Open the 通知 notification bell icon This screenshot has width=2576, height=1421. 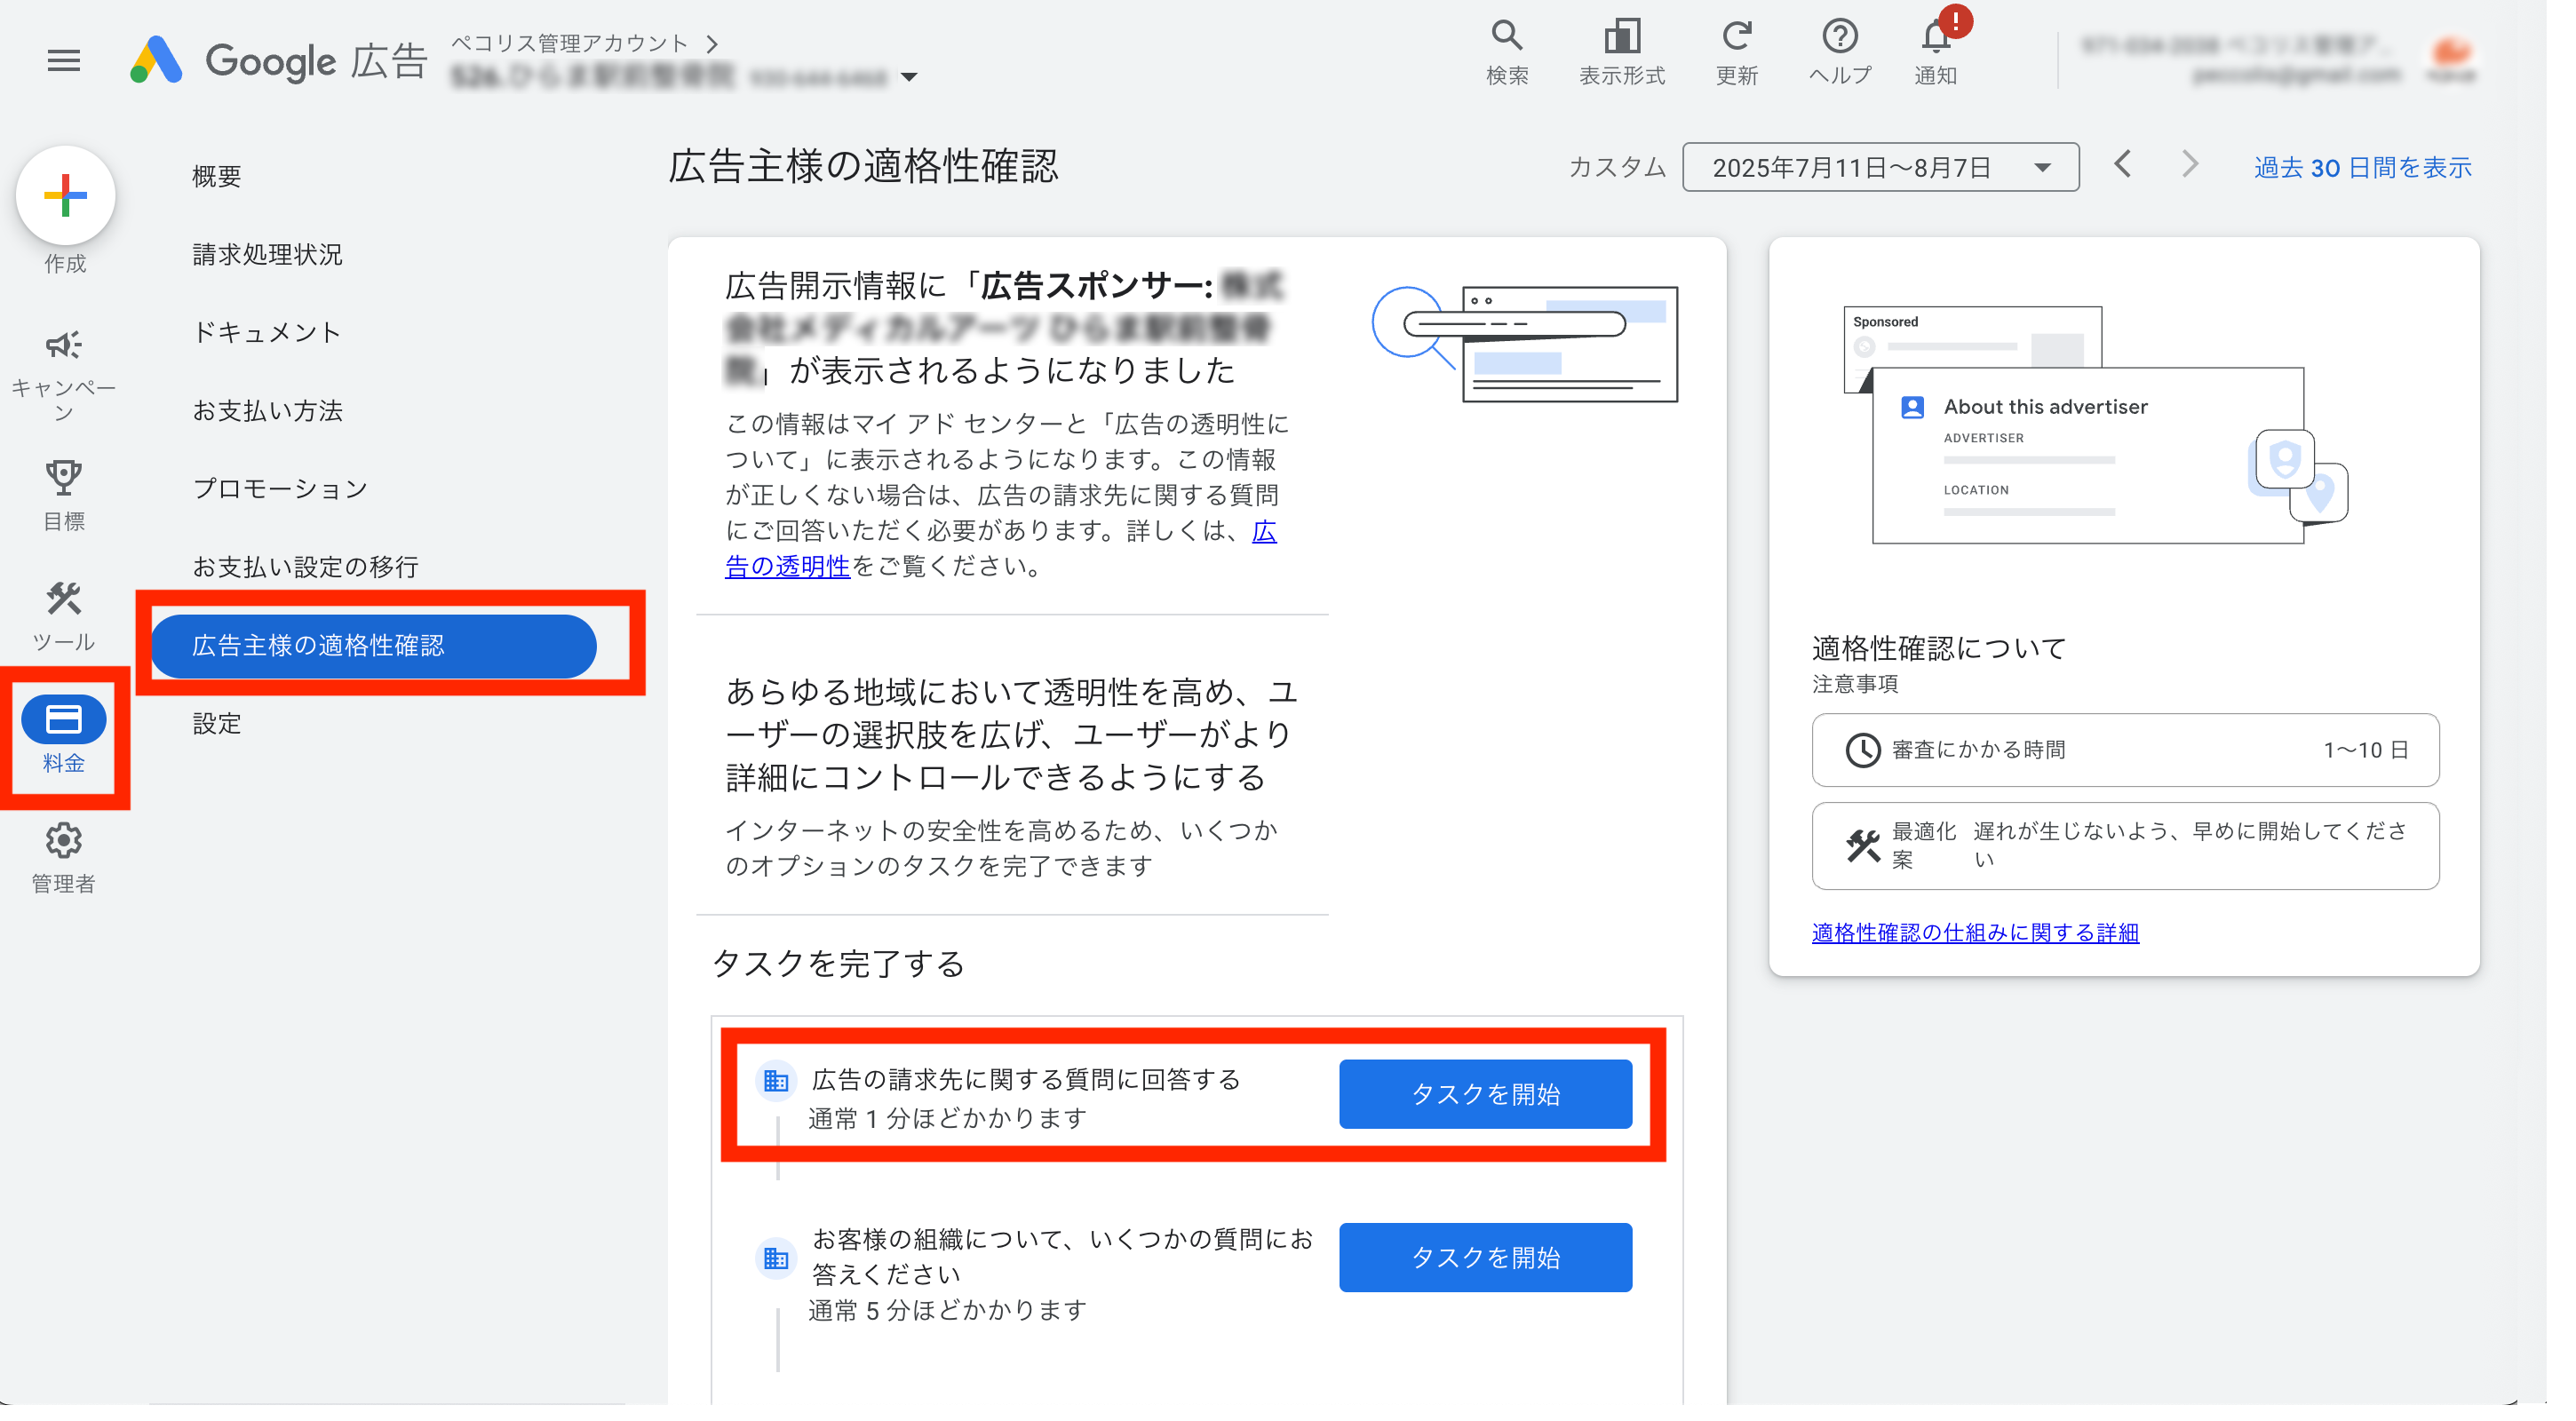click(1936, 45)
